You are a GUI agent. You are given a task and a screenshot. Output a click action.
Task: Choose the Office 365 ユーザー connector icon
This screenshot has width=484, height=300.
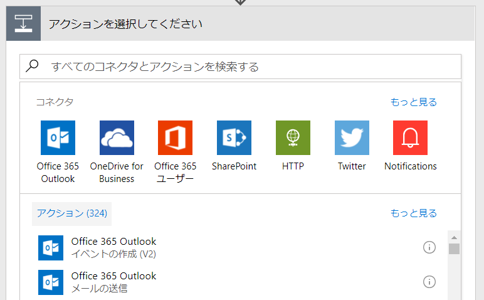coord(175,137)
